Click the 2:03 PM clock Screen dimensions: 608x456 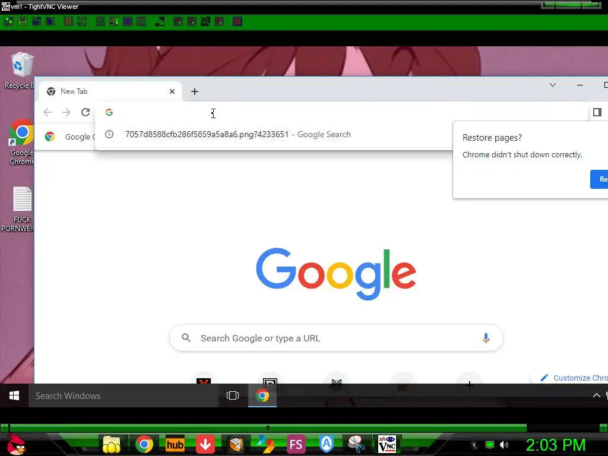click(x=556, y=445)
